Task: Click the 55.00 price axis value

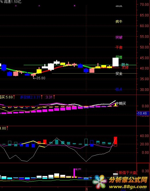Action: (145, 36)
